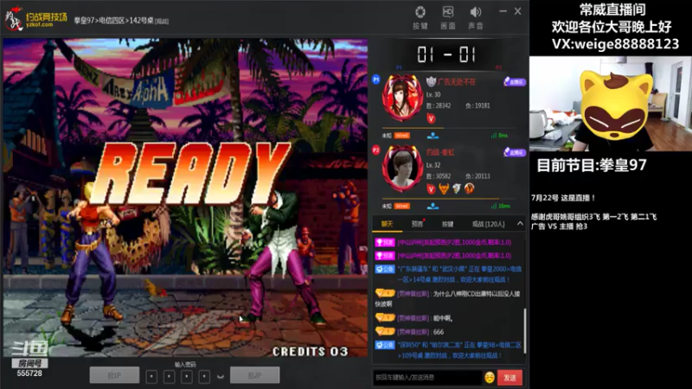
Task: Click the 声音 sound speaker icon
Action: [x=475, y=17]
